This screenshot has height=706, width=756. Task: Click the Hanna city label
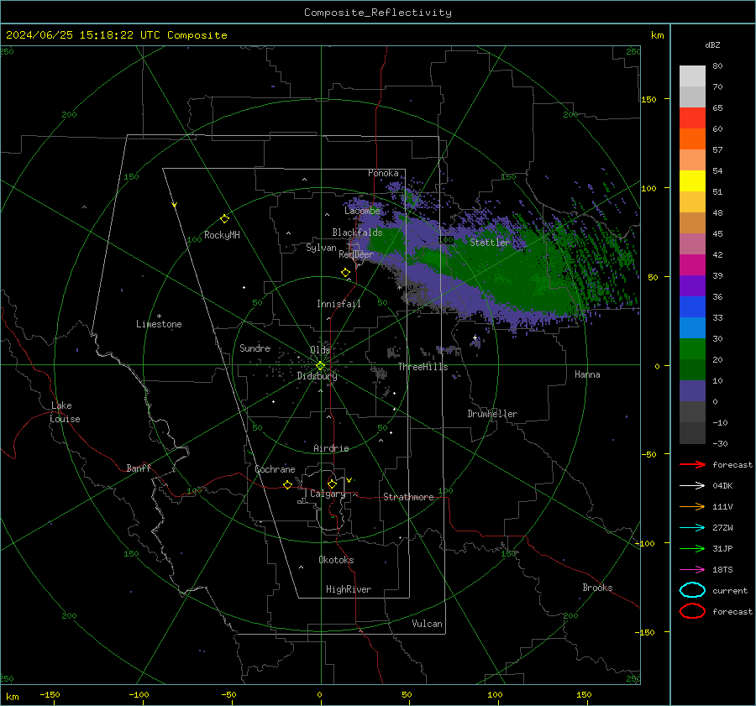(x=587, y=374)
